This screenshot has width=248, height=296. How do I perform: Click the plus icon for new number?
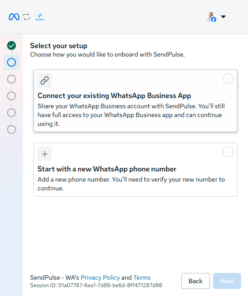point(45,154)
